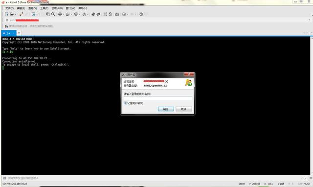Open the 文件(F) File menu
This screenshot has width=313, height=187.
[9, 8]
